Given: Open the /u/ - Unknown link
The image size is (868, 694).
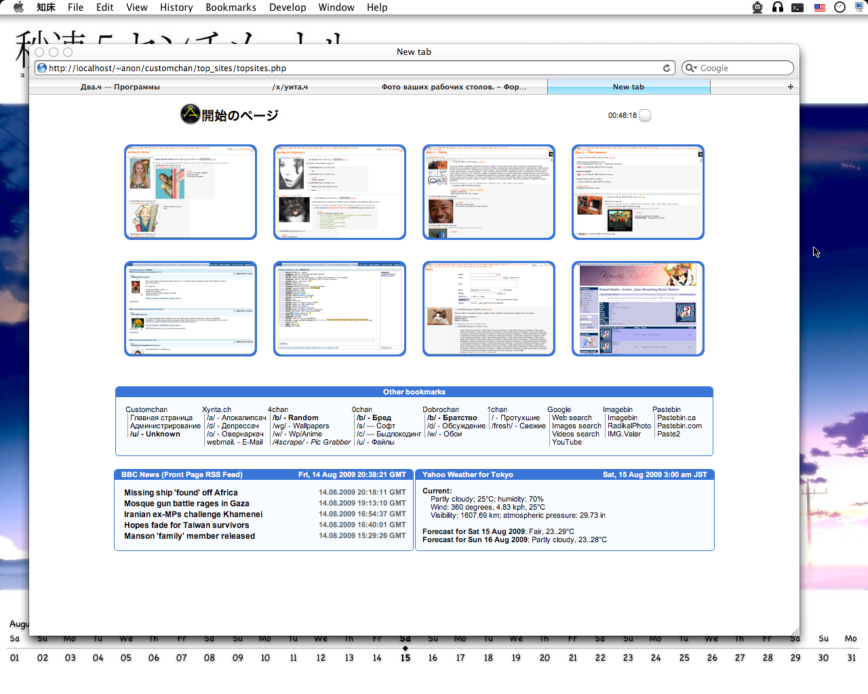Looking at the screenshot, I should coord(155,434).
